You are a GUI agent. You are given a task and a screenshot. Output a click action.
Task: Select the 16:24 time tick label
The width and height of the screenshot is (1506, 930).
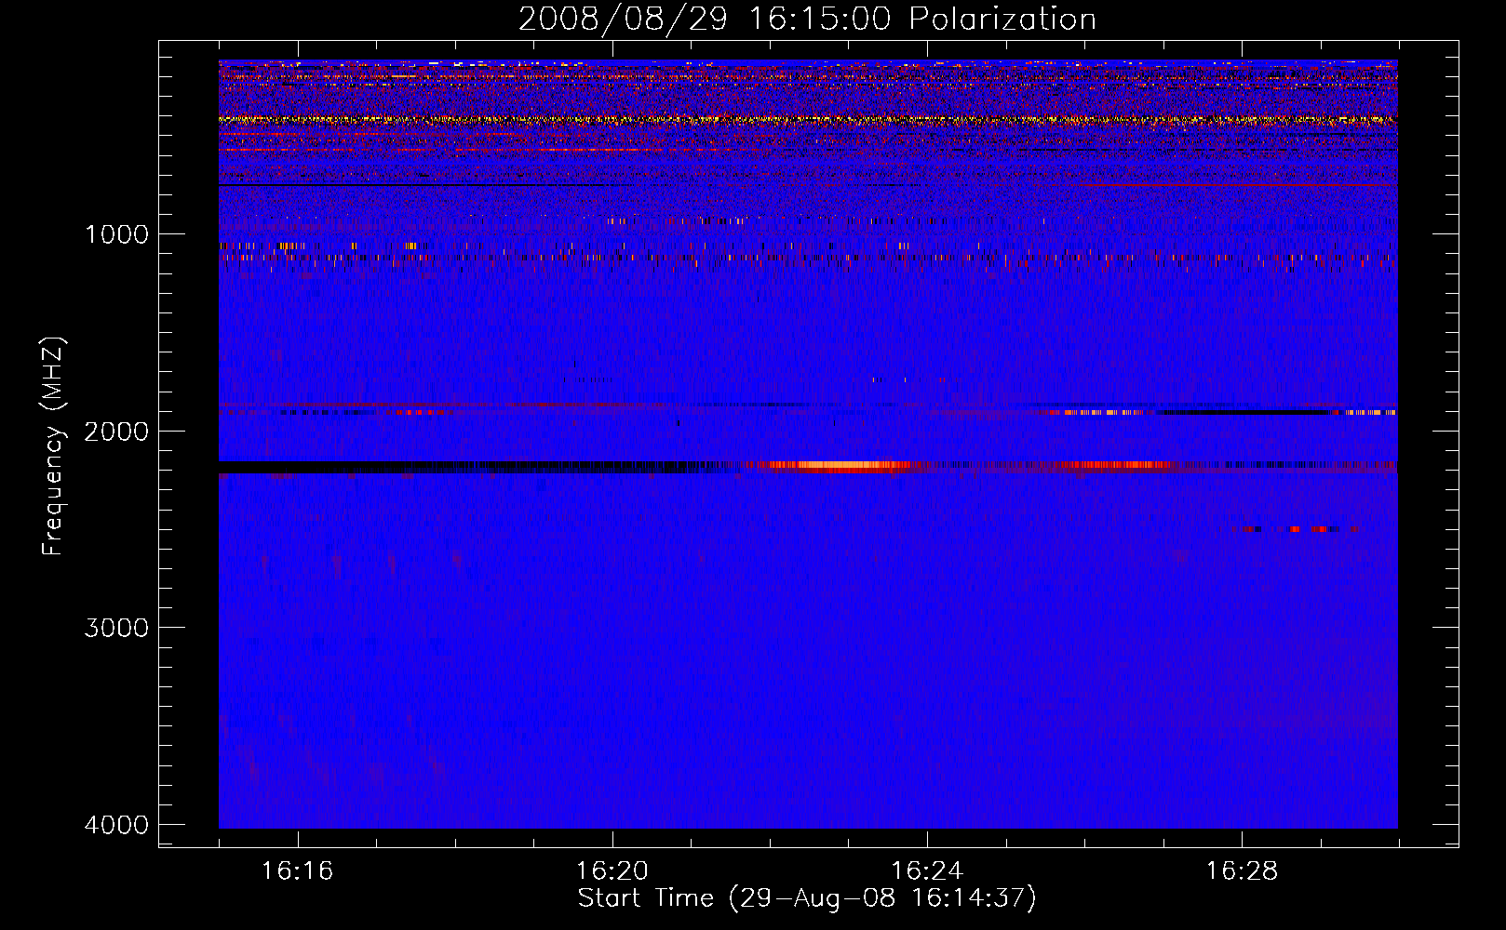926,871
